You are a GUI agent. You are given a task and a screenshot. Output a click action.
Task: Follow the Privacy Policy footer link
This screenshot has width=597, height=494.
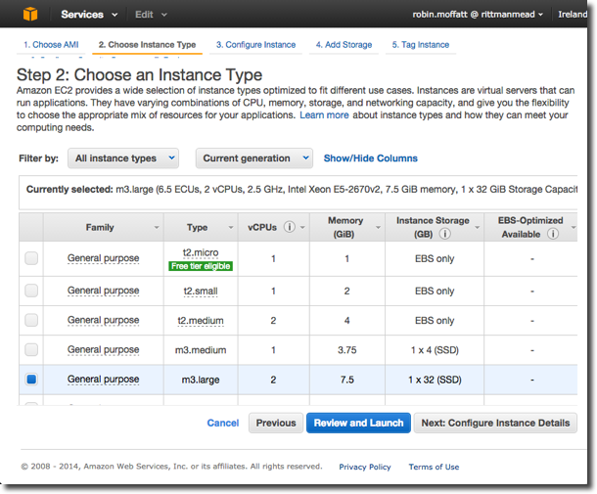click(365, 467)
